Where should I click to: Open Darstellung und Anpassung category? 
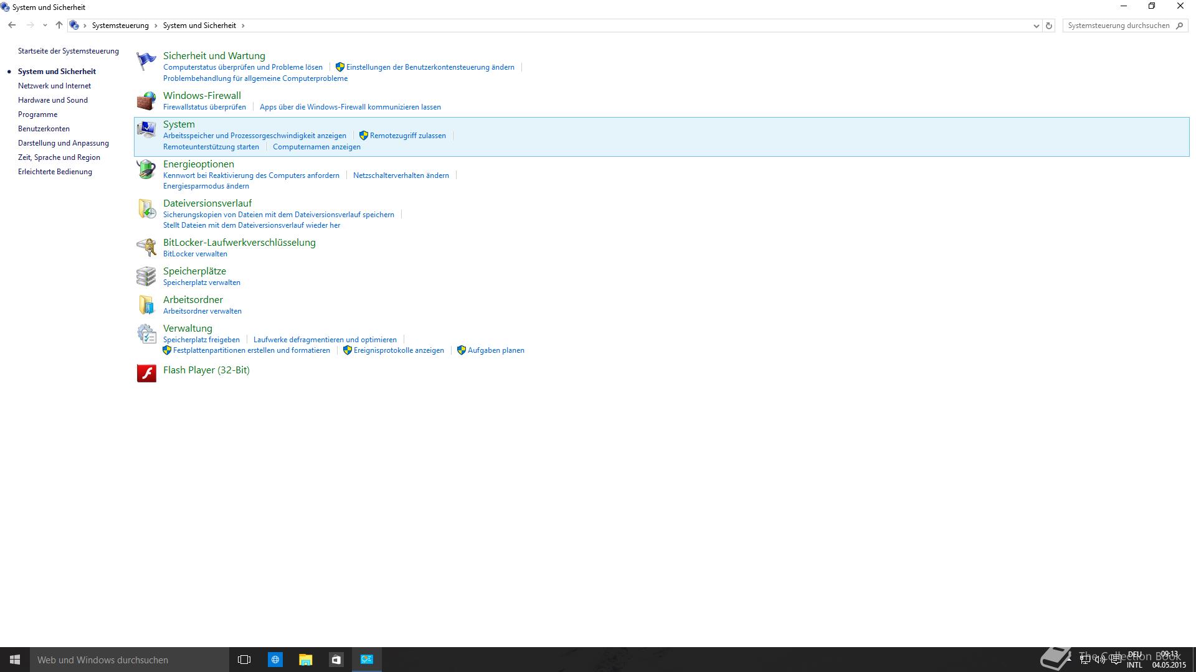click(x=64, y=143)
